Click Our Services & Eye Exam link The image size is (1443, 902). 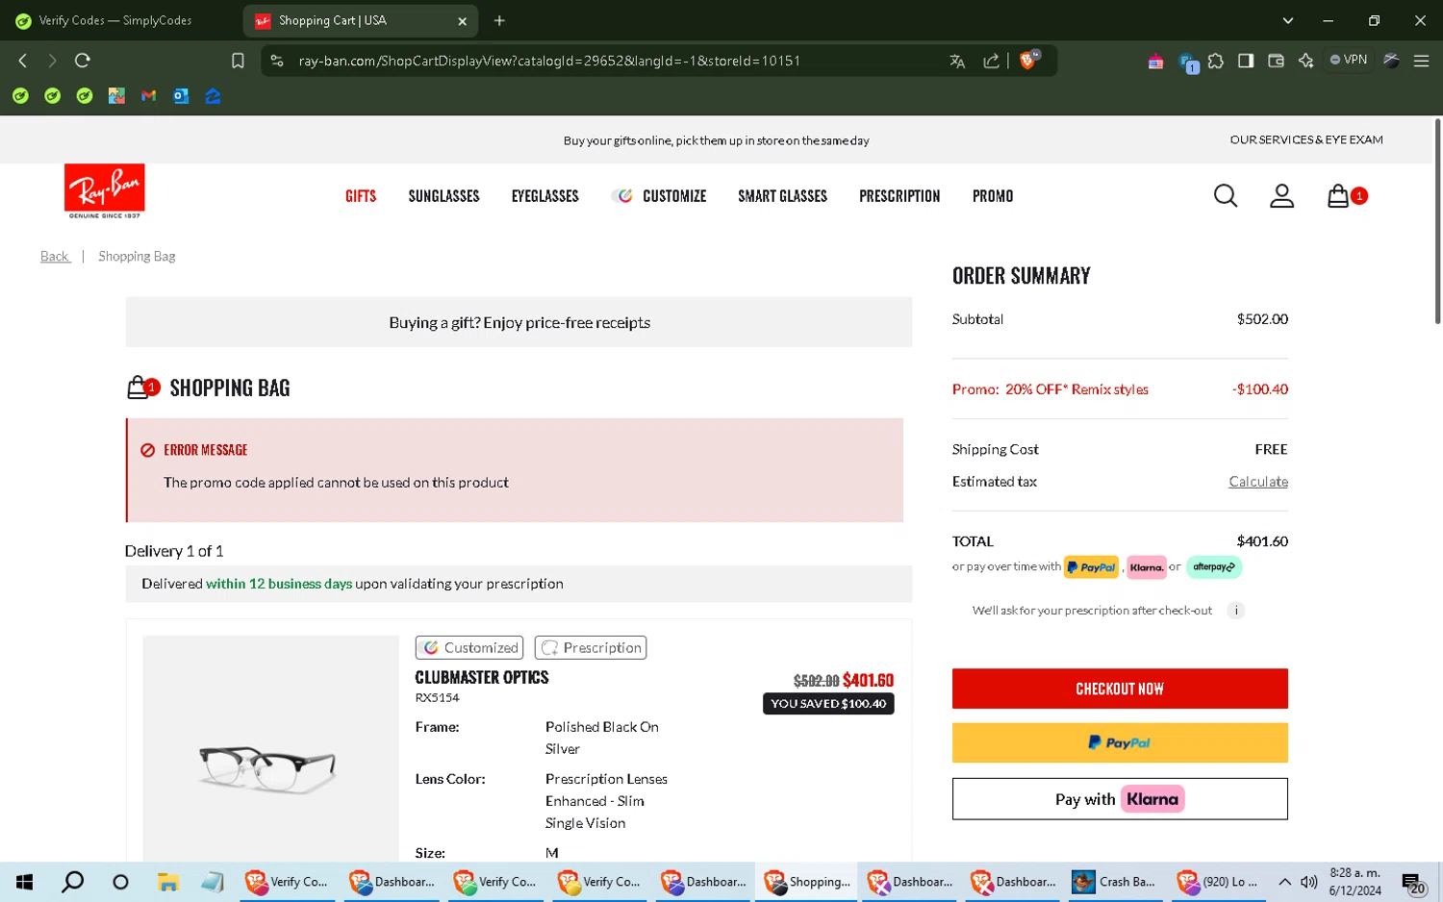point(1305,139)
